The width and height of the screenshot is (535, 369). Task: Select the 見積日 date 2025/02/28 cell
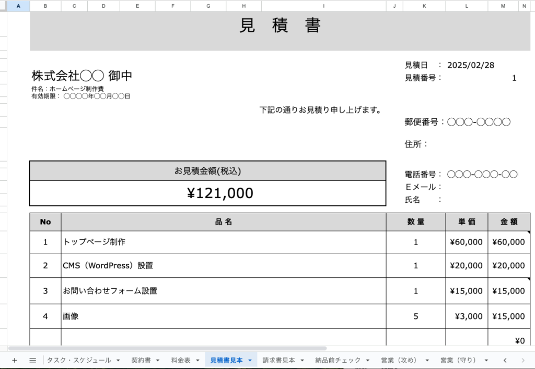click(470, 65)
